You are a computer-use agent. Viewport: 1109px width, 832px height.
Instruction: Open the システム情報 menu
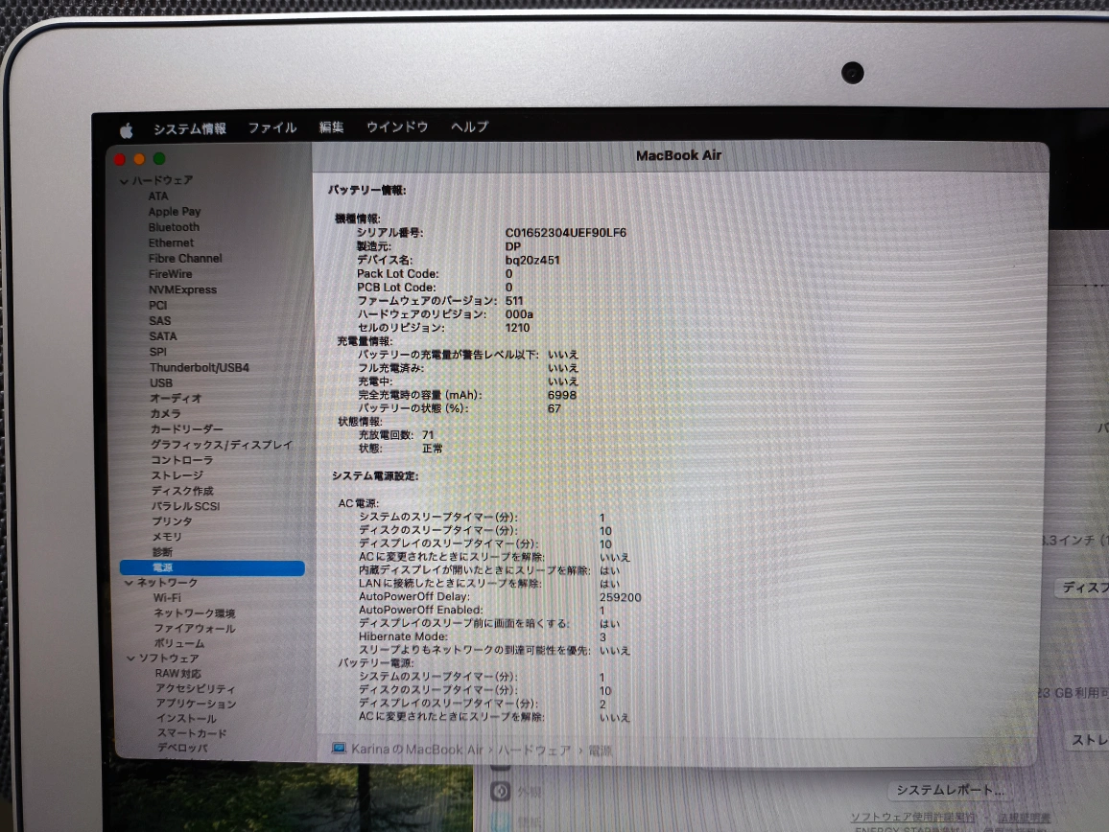[190, 128]
